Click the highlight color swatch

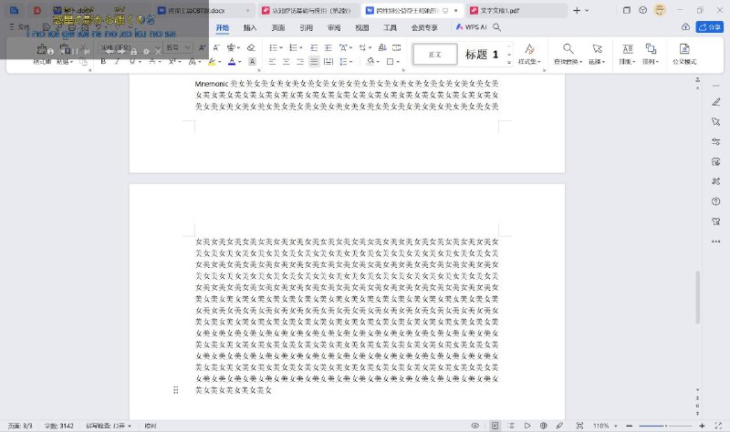click(x=212, y=61)
